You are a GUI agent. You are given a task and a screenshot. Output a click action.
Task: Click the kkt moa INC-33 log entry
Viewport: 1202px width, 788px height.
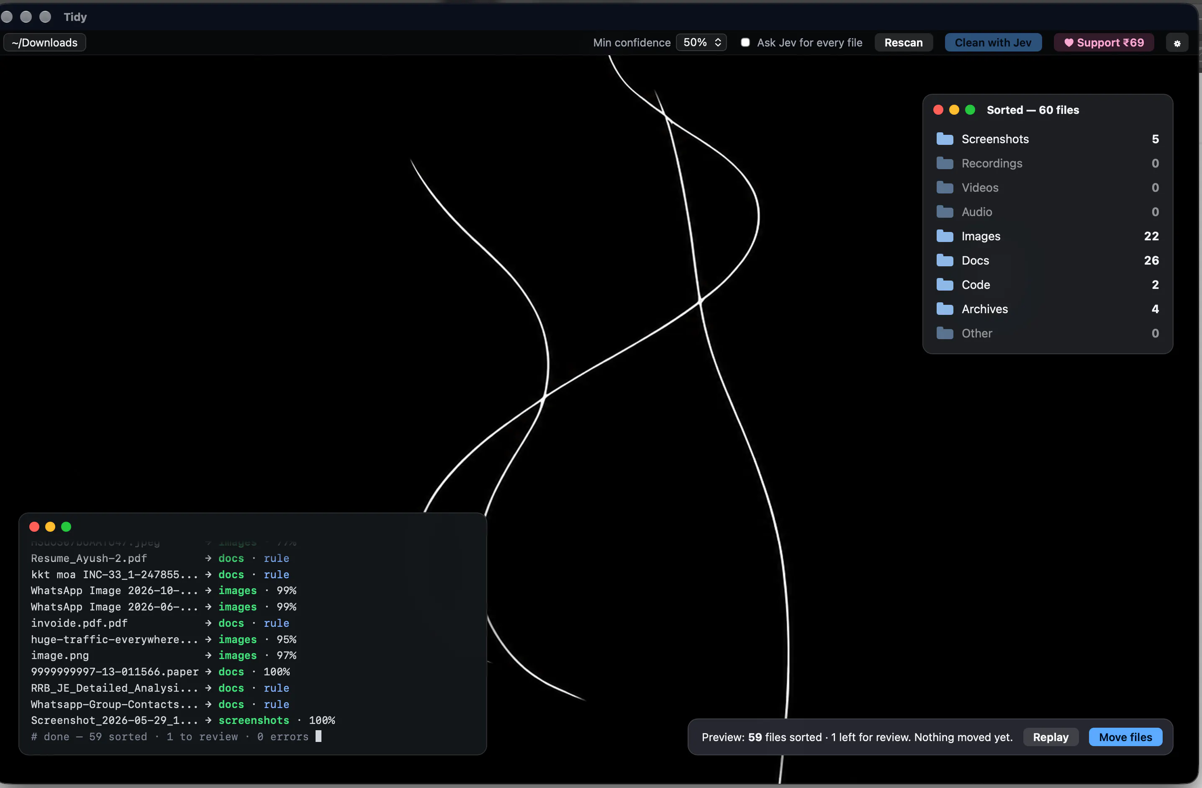tap(160, 574)
